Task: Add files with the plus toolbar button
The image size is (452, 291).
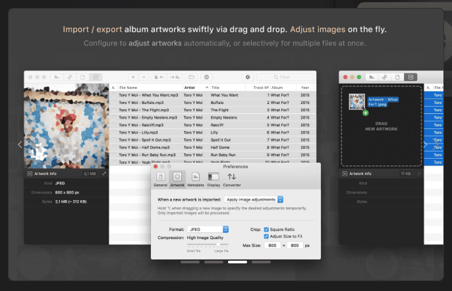Action: tap(133, 77)
